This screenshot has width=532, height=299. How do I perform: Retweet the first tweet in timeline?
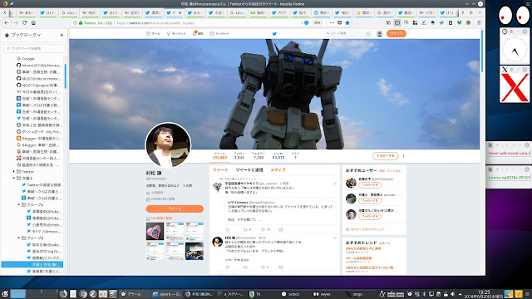pyautogui.click(x=245, y=229)
